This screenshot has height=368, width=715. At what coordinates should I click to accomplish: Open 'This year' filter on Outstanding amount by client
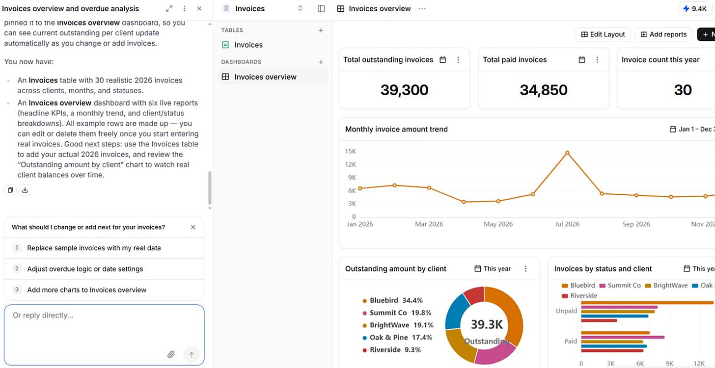[493, 268]
